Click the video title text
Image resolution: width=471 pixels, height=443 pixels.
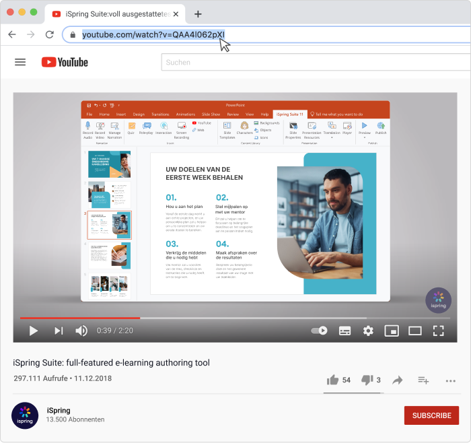111,362
